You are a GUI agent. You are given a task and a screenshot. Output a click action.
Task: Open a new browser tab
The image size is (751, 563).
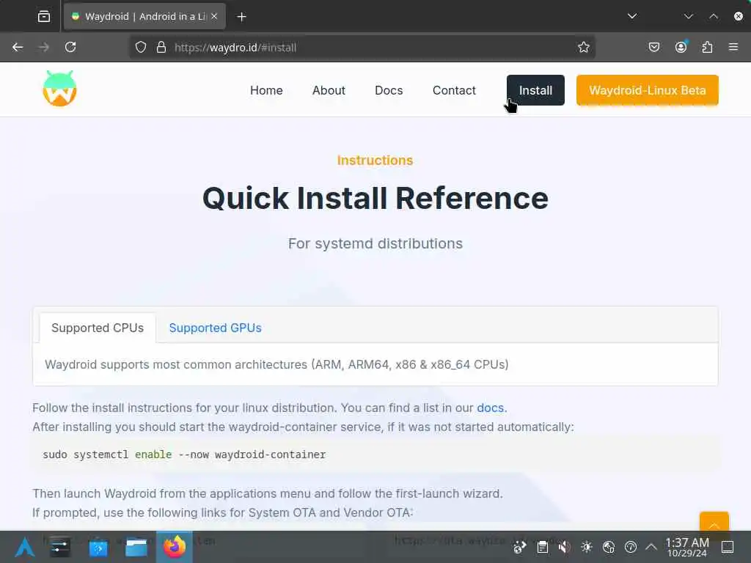[x=241, y=17]
